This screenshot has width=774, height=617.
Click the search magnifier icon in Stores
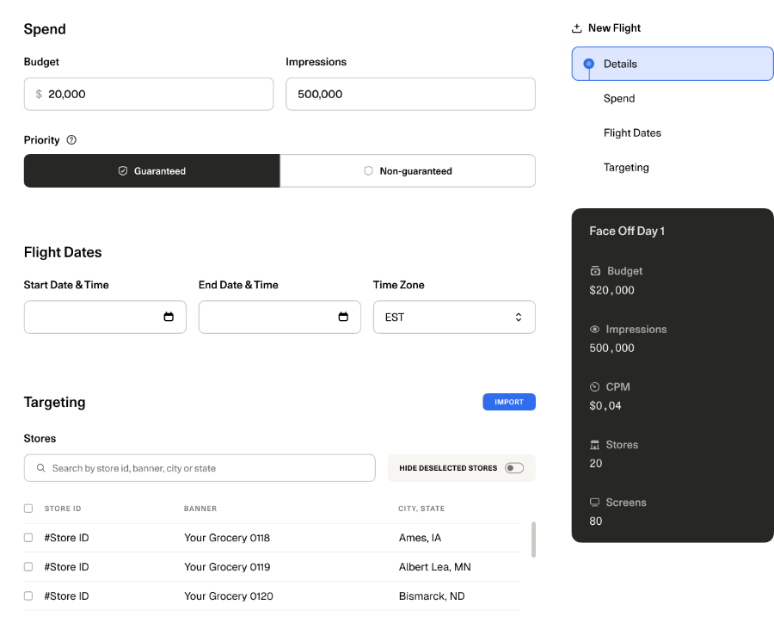coord(40,468)
